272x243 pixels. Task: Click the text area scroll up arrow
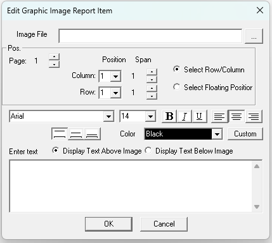pos(257,166)
